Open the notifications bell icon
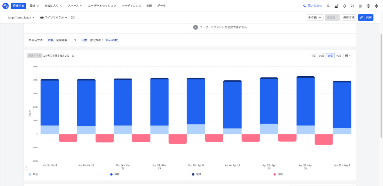 click(344, 6)
